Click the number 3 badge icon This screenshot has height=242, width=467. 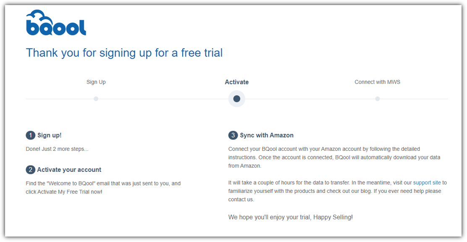pyautogui.click(x=233, y=135)
